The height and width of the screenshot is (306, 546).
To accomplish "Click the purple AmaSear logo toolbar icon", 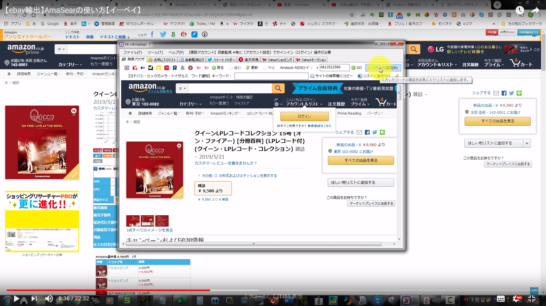I will [127, 68].
